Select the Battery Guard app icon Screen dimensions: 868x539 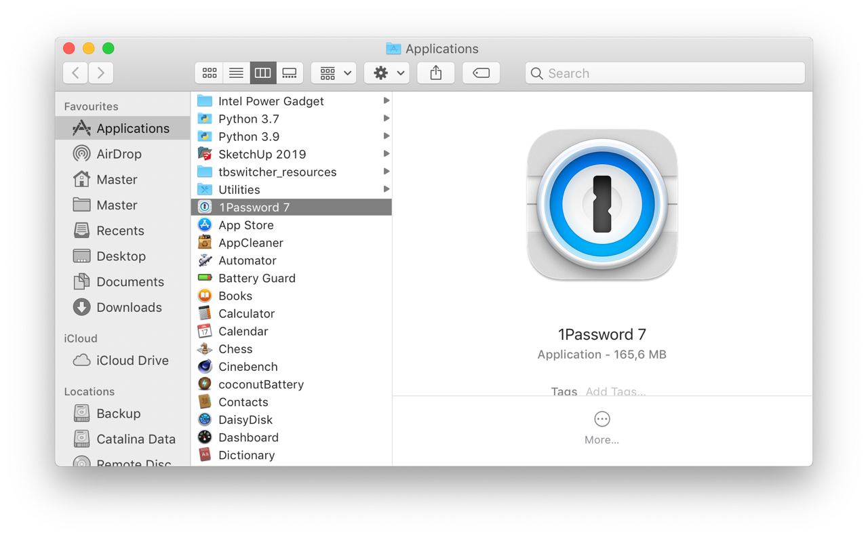(205, 278)
